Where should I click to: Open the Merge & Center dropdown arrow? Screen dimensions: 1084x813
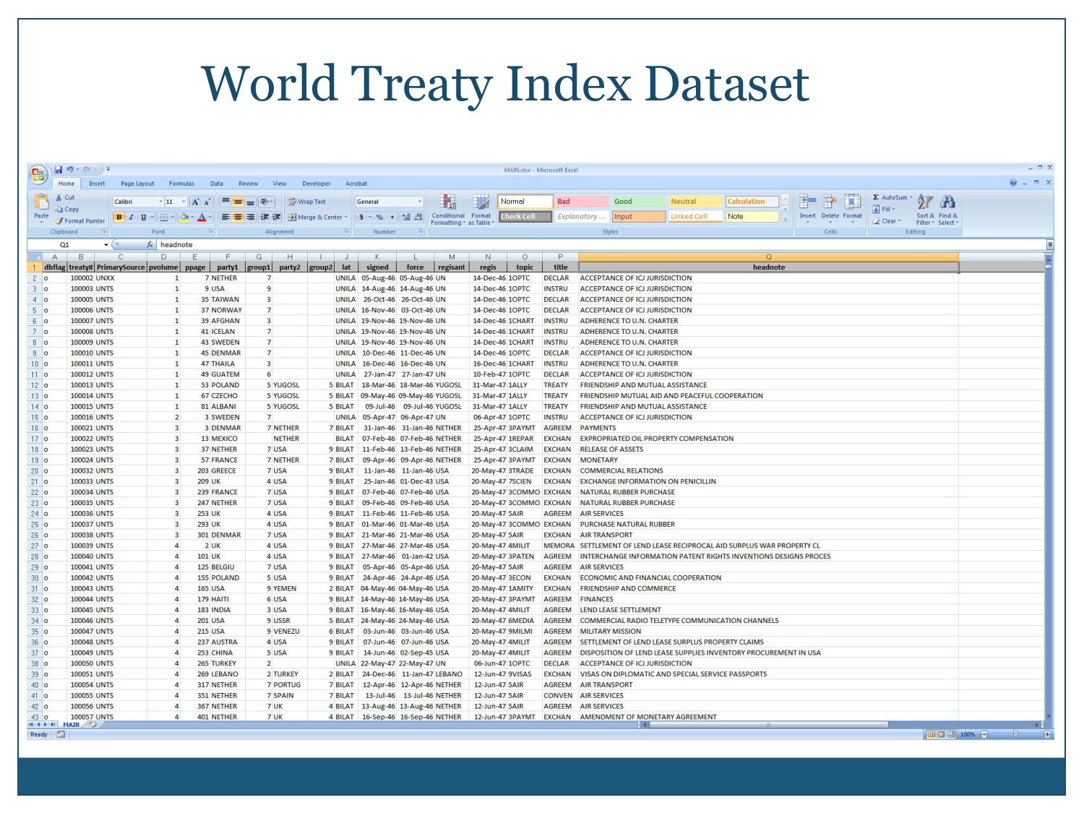(x=346, y=218)
